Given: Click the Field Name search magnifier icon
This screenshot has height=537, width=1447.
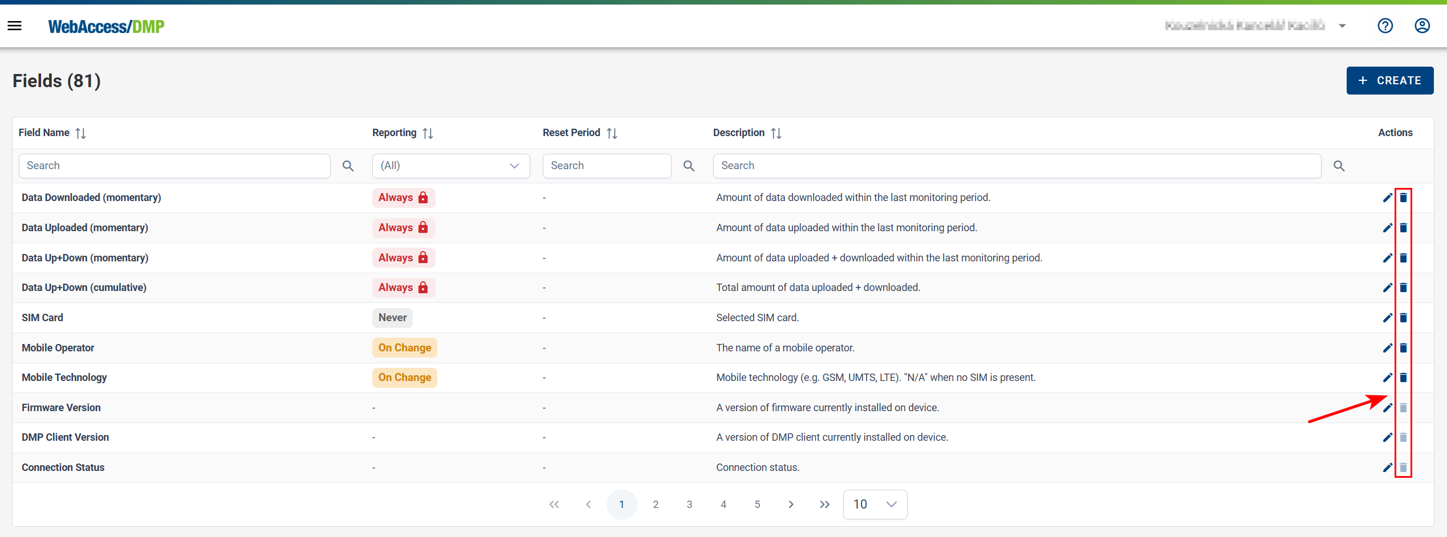Looking at the screenshot, I should coord(348,166).
